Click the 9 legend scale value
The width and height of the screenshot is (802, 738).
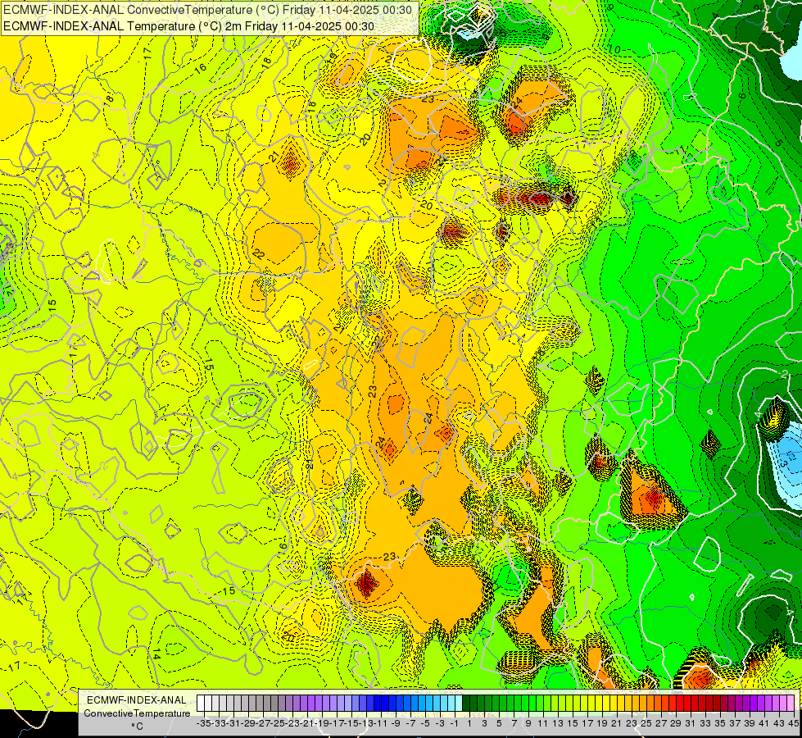click(x=528, y=723)
